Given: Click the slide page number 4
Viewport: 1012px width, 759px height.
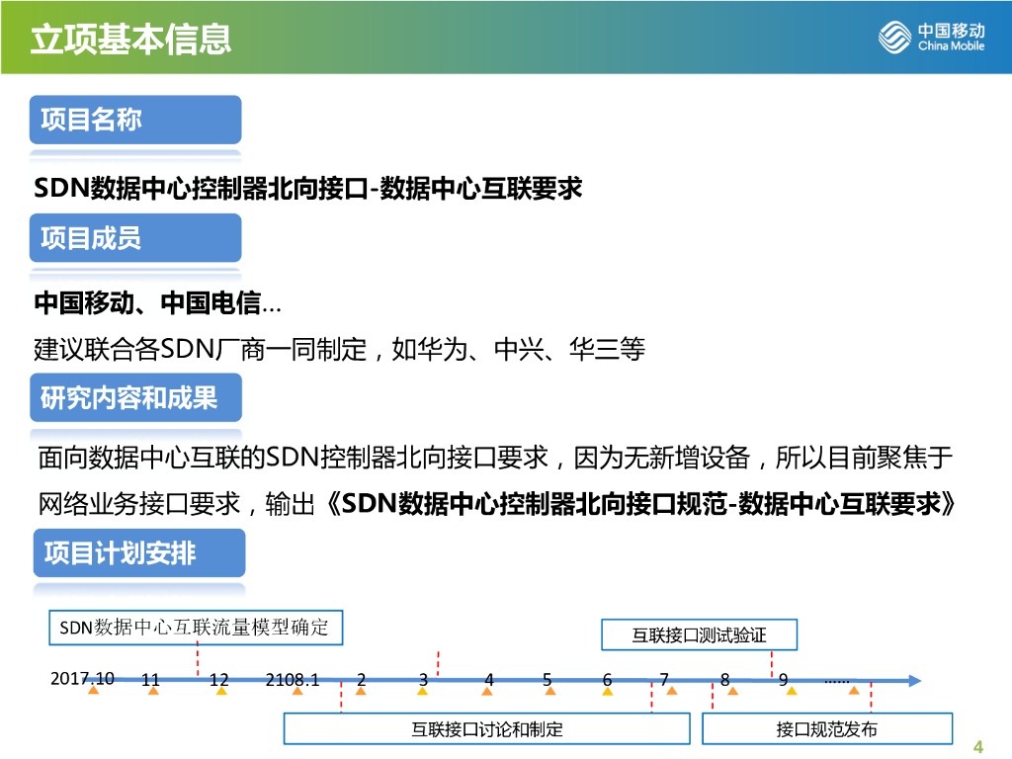Looking at the screenshot, I should pyautogui.click(x=978, y=747).
